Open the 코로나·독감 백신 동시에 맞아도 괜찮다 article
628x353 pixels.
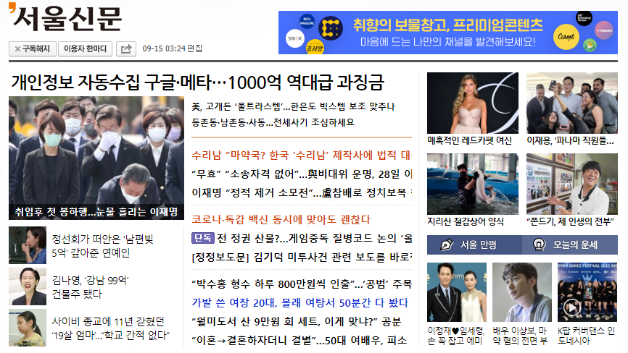click(281, 219)
